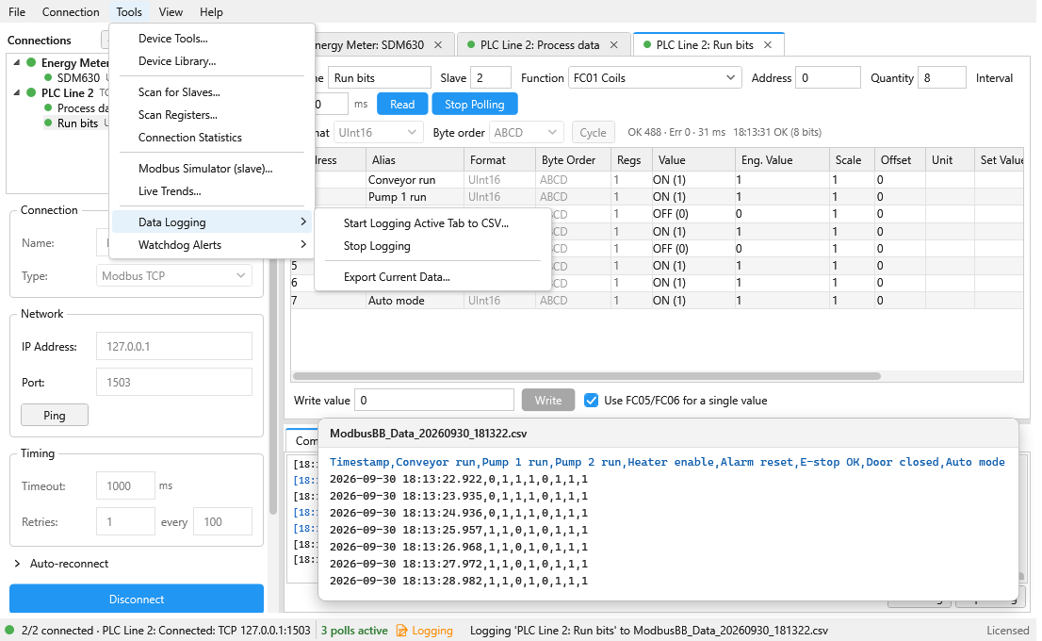The height and width of the screenshot is (641, 1042).
Task: Choose Device Library... menu entry
Action: point(211,61)
